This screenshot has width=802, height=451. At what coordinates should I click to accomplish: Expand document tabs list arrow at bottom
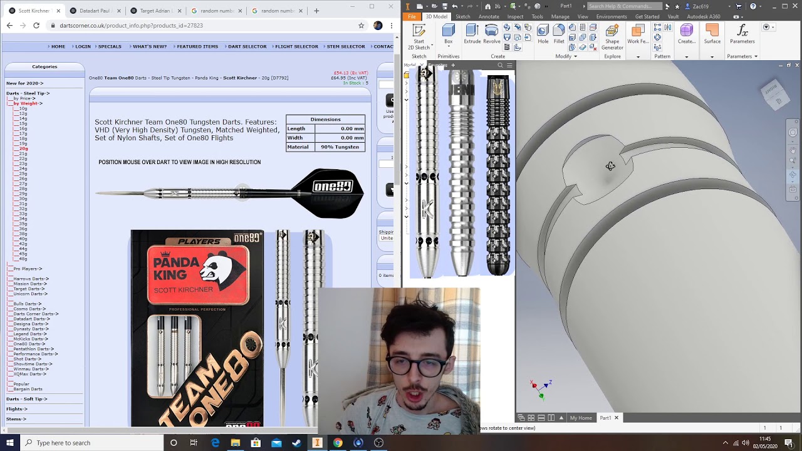coord(561,418)
